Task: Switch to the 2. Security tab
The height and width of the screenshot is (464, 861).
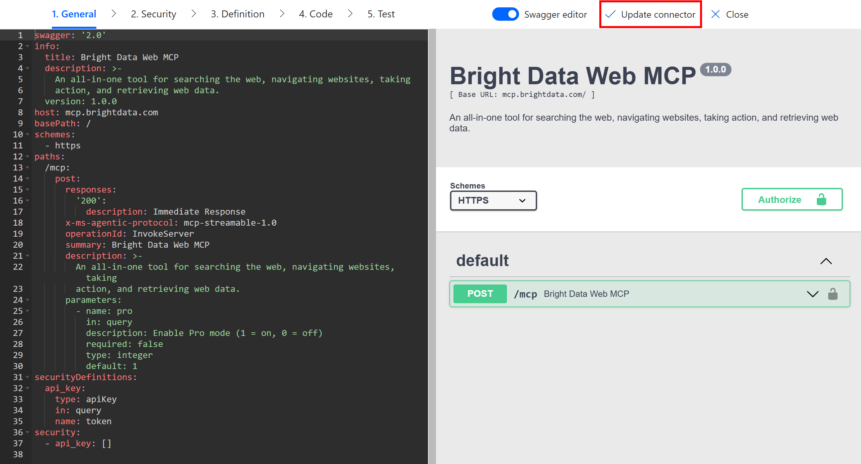Action: (x=154, y=14)
